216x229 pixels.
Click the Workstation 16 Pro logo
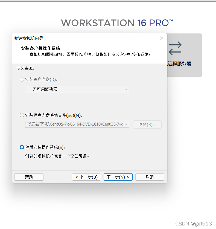(x=117, y=23)
